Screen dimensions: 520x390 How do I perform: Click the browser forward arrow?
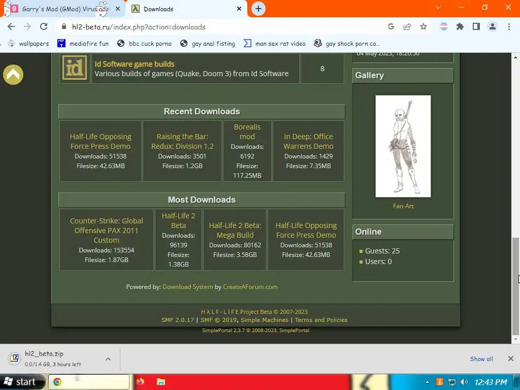tap(27, 27)
